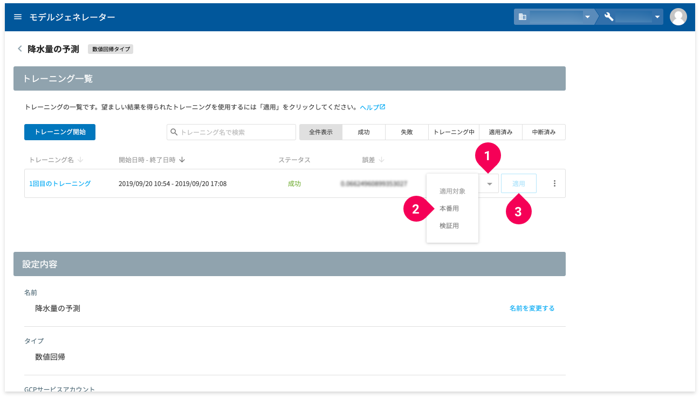Open the three-dot more options menu
700x398 pixels.
pos(554,183)
